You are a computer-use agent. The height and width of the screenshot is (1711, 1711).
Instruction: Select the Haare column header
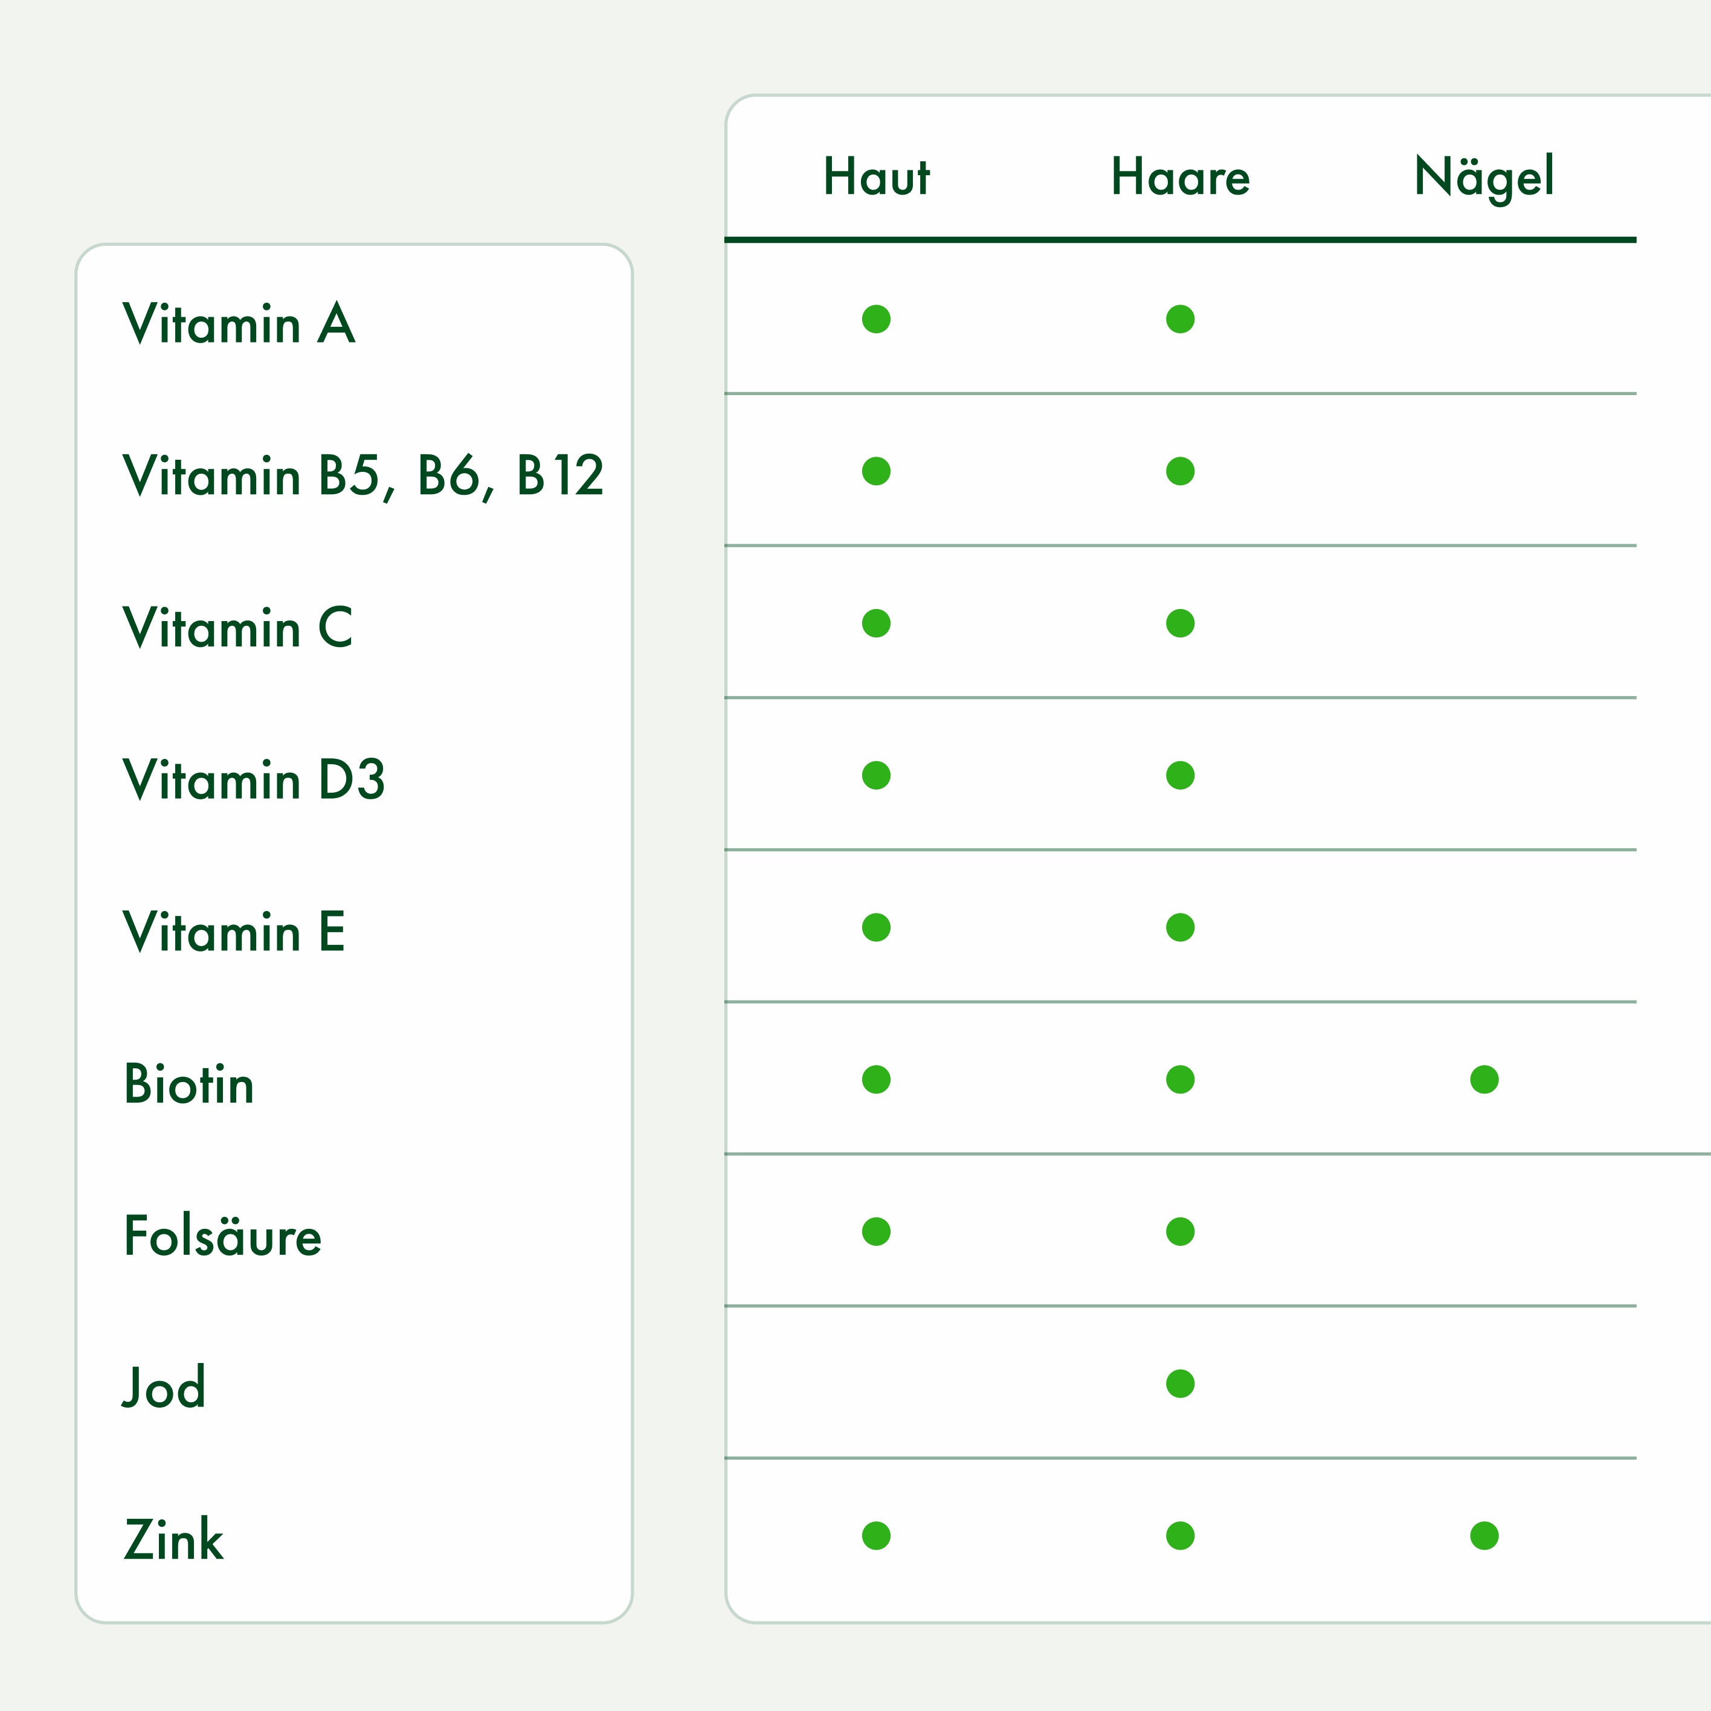coord(1181,176)
